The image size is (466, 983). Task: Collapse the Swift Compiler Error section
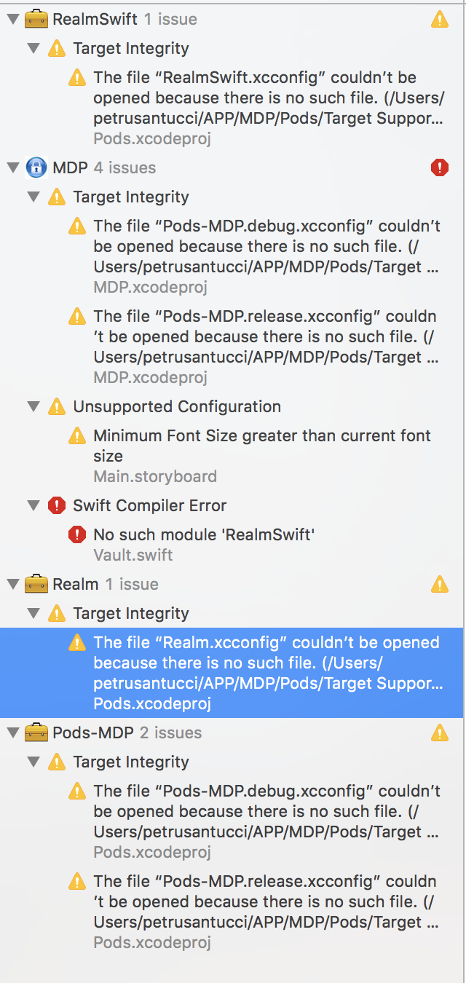[33, 506]
